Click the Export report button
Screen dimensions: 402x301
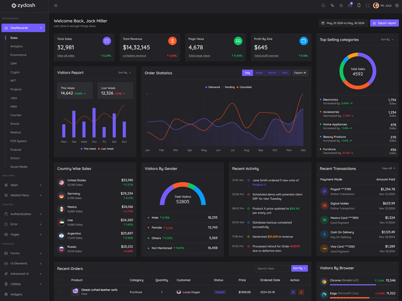[x=384, y=23]
